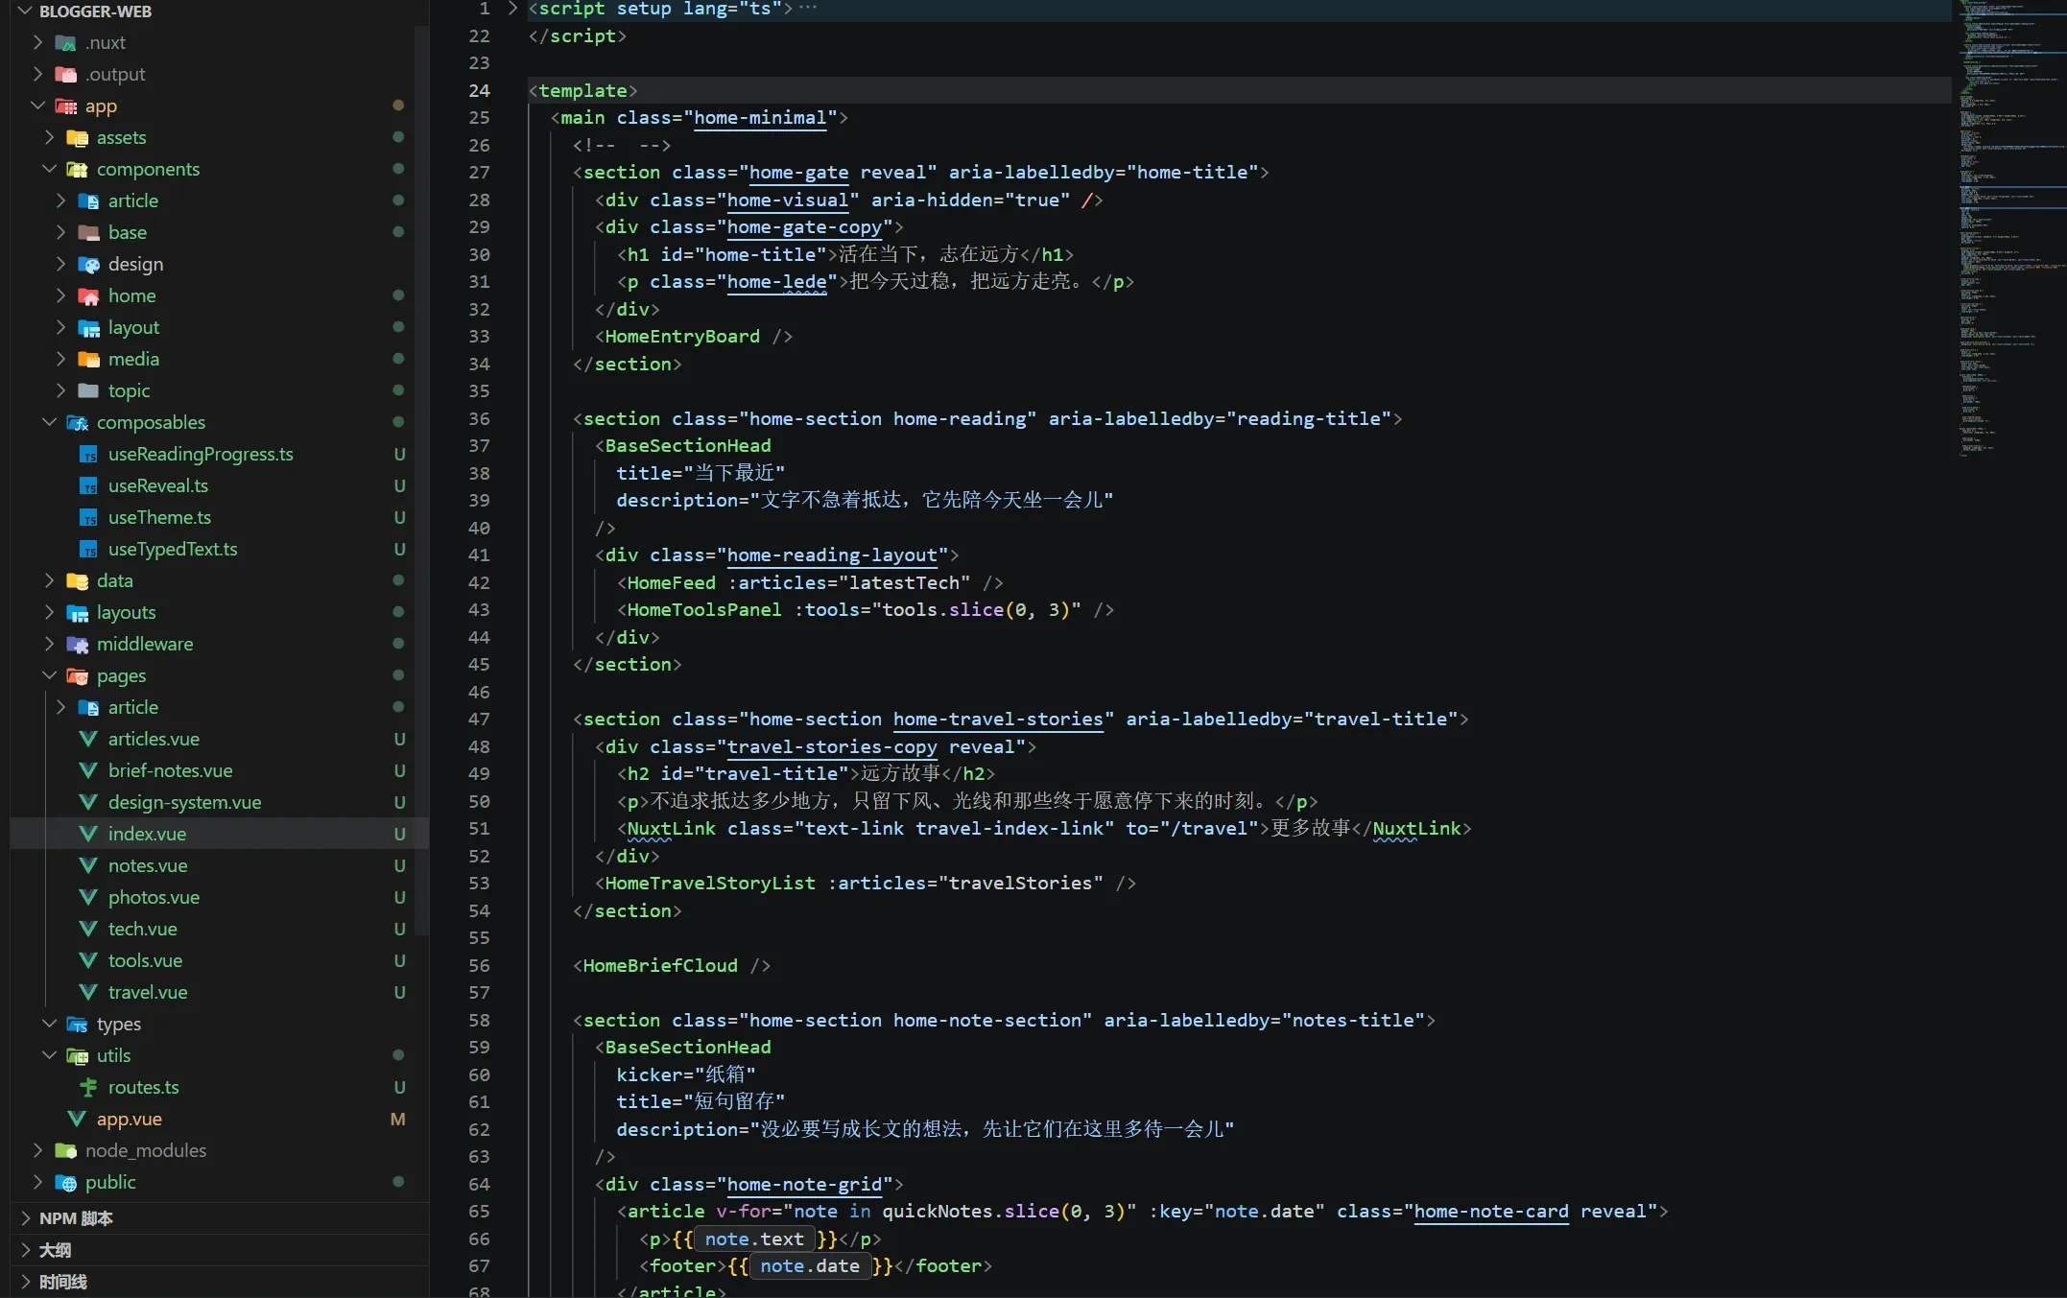Viewport: 2067px width, 1298px height.
Task: Click the h1 text 活在当下，志在远方
Action: 928,255
